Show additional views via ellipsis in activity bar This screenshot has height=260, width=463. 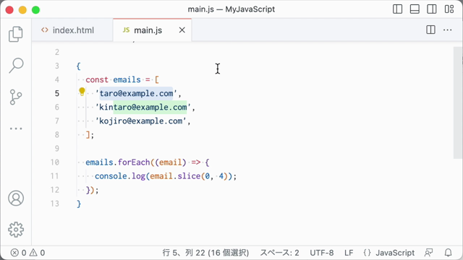pos(16,129)
